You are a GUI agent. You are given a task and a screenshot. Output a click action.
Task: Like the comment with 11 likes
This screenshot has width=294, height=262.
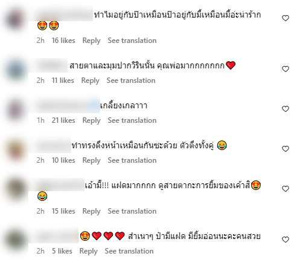(285, 69)
